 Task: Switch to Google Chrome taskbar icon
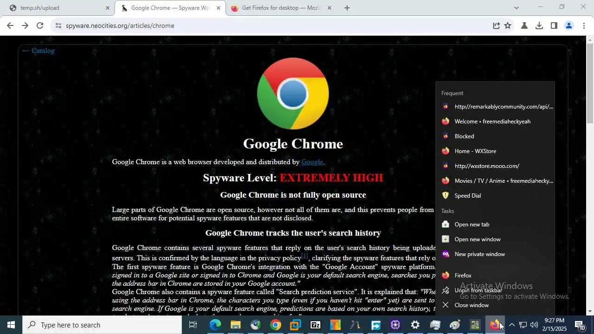(x=276, y=325)
